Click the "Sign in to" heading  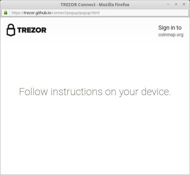pos(170,28)
